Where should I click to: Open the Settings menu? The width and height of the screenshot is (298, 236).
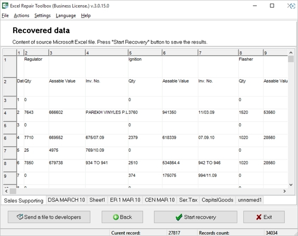[x=42, y=15]
